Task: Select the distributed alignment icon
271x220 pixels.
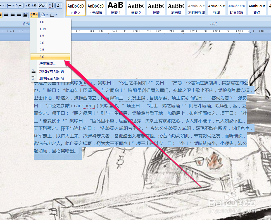Action: click(x=26, y=15)
